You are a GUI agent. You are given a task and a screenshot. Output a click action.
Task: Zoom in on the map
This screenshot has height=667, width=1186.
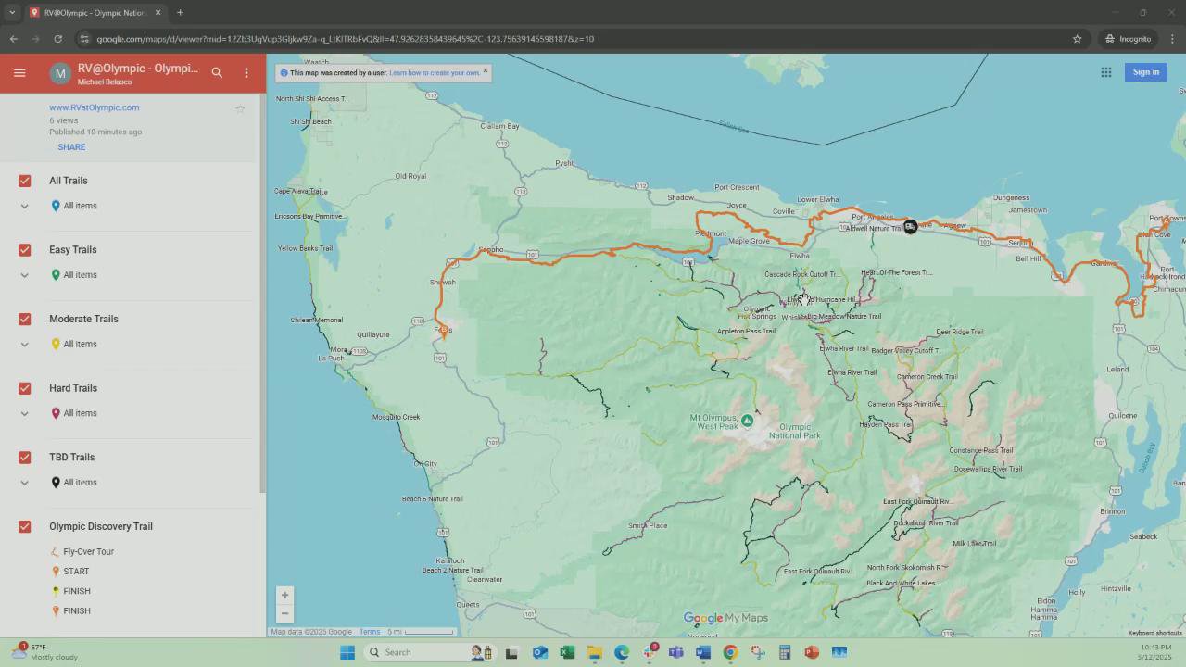[x=285, y=595]
